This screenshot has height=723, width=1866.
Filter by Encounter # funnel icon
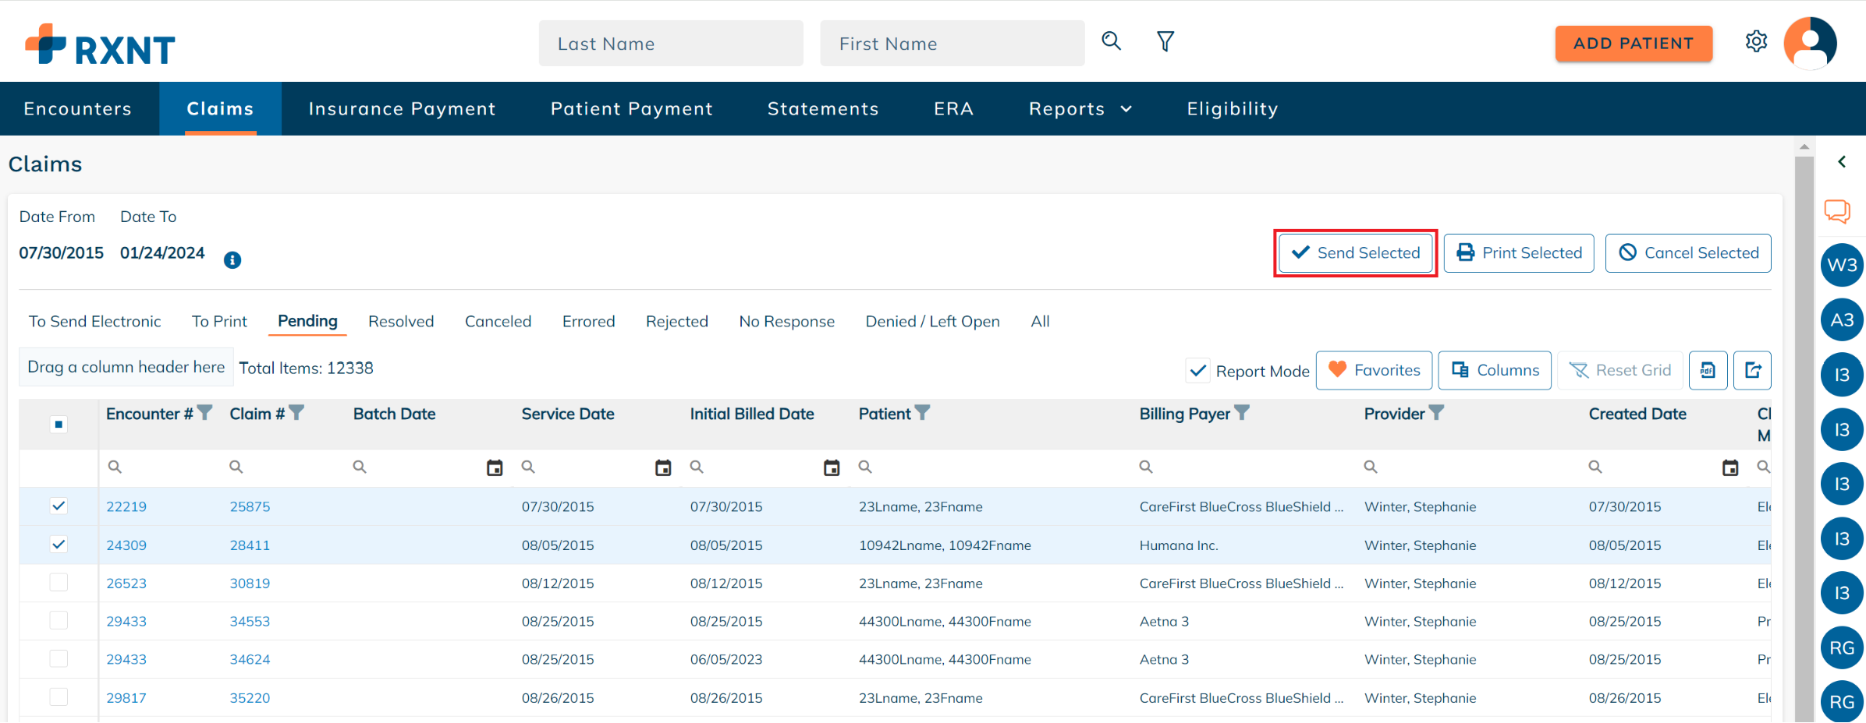point(205,413)
